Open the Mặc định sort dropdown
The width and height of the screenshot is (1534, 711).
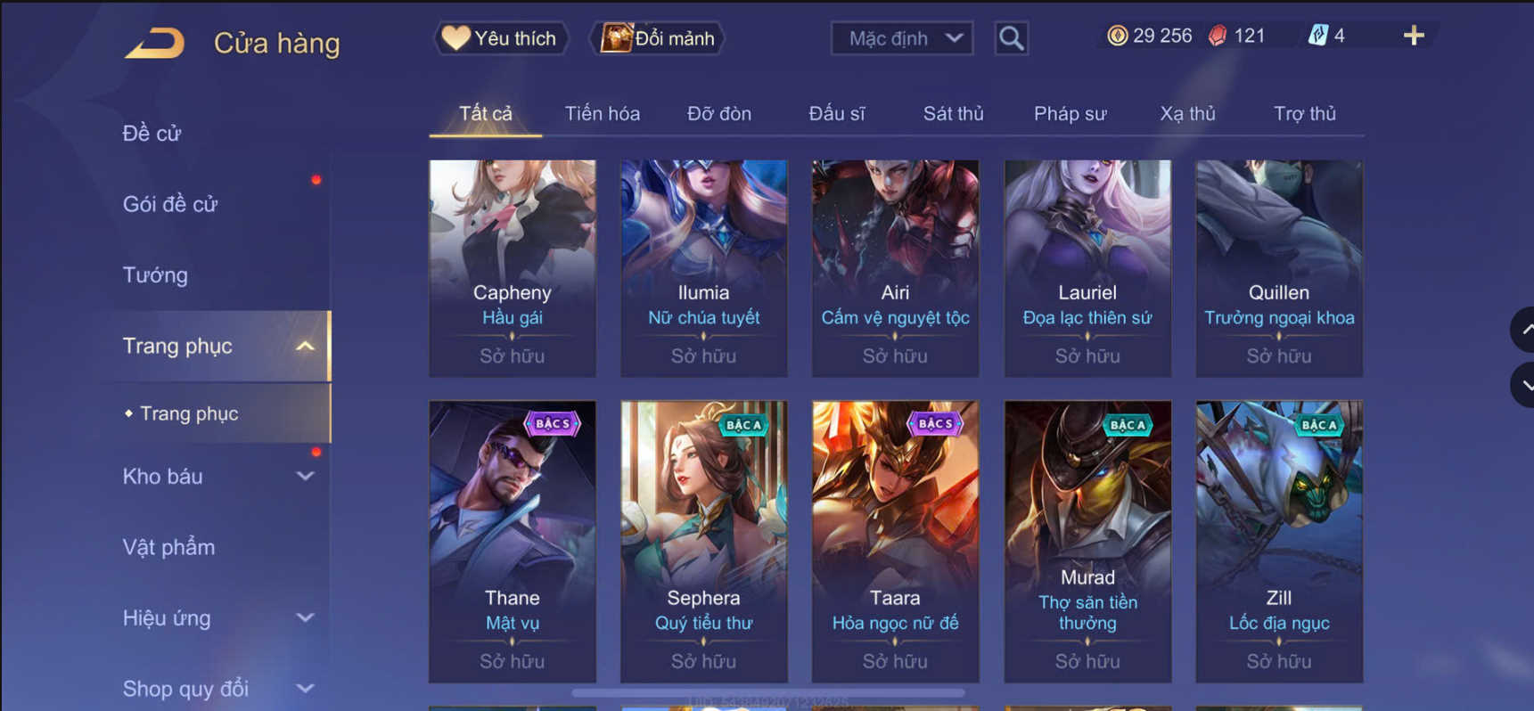pyautogui.click(x=902, y=38)
